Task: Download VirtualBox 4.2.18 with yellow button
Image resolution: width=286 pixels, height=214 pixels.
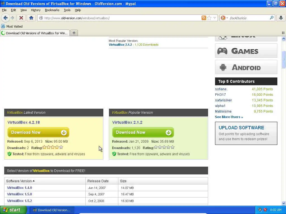Action: (x=38, y=132)
